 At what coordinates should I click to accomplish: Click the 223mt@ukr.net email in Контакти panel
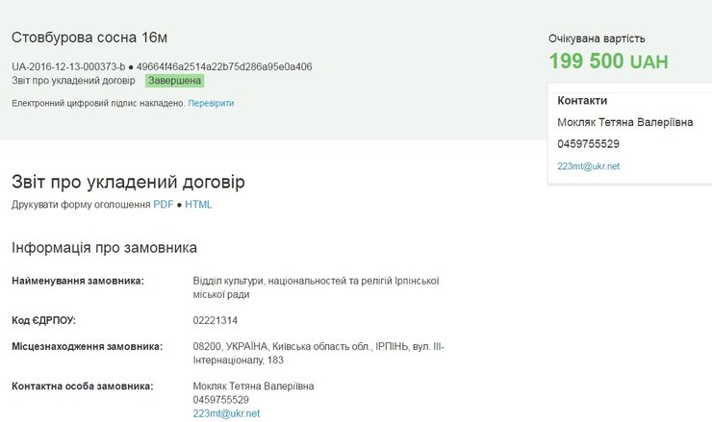click(588, 166)
